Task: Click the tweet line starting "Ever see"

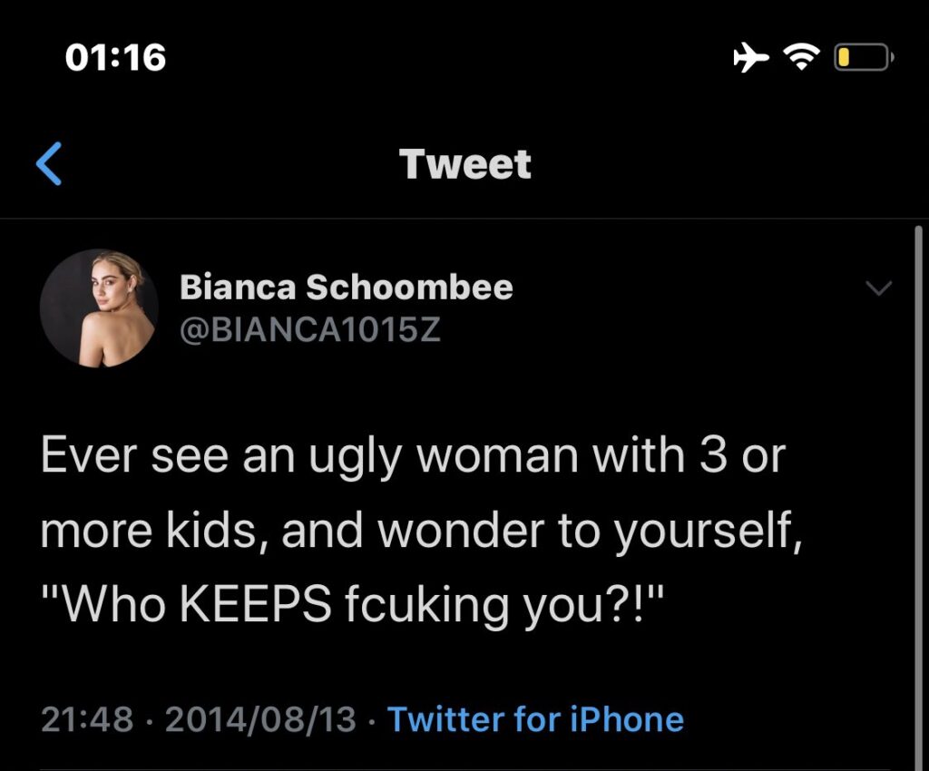Action: pyautogui.click(x=412, y=455)
